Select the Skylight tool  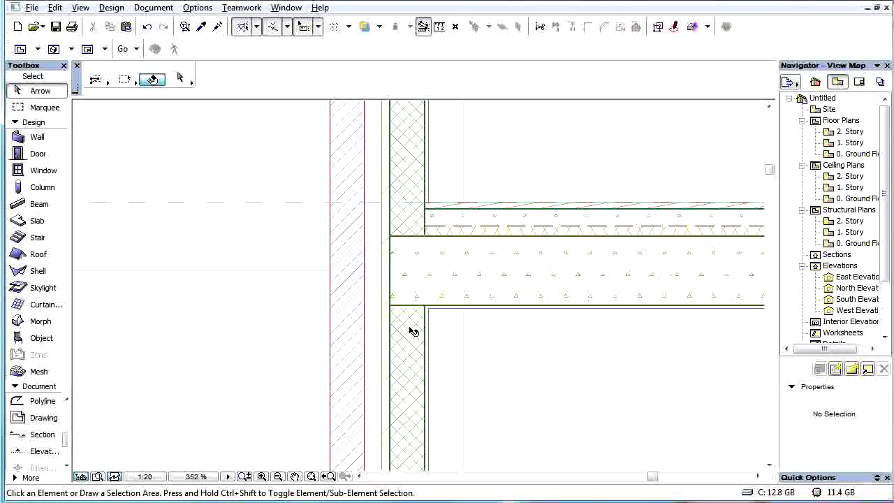click(43, 288)
